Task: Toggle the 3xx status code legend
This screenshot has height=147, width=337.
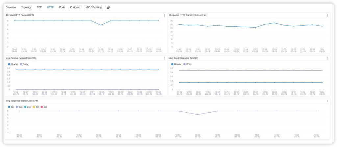Action: pyautogui.click(x=27, y=107)
